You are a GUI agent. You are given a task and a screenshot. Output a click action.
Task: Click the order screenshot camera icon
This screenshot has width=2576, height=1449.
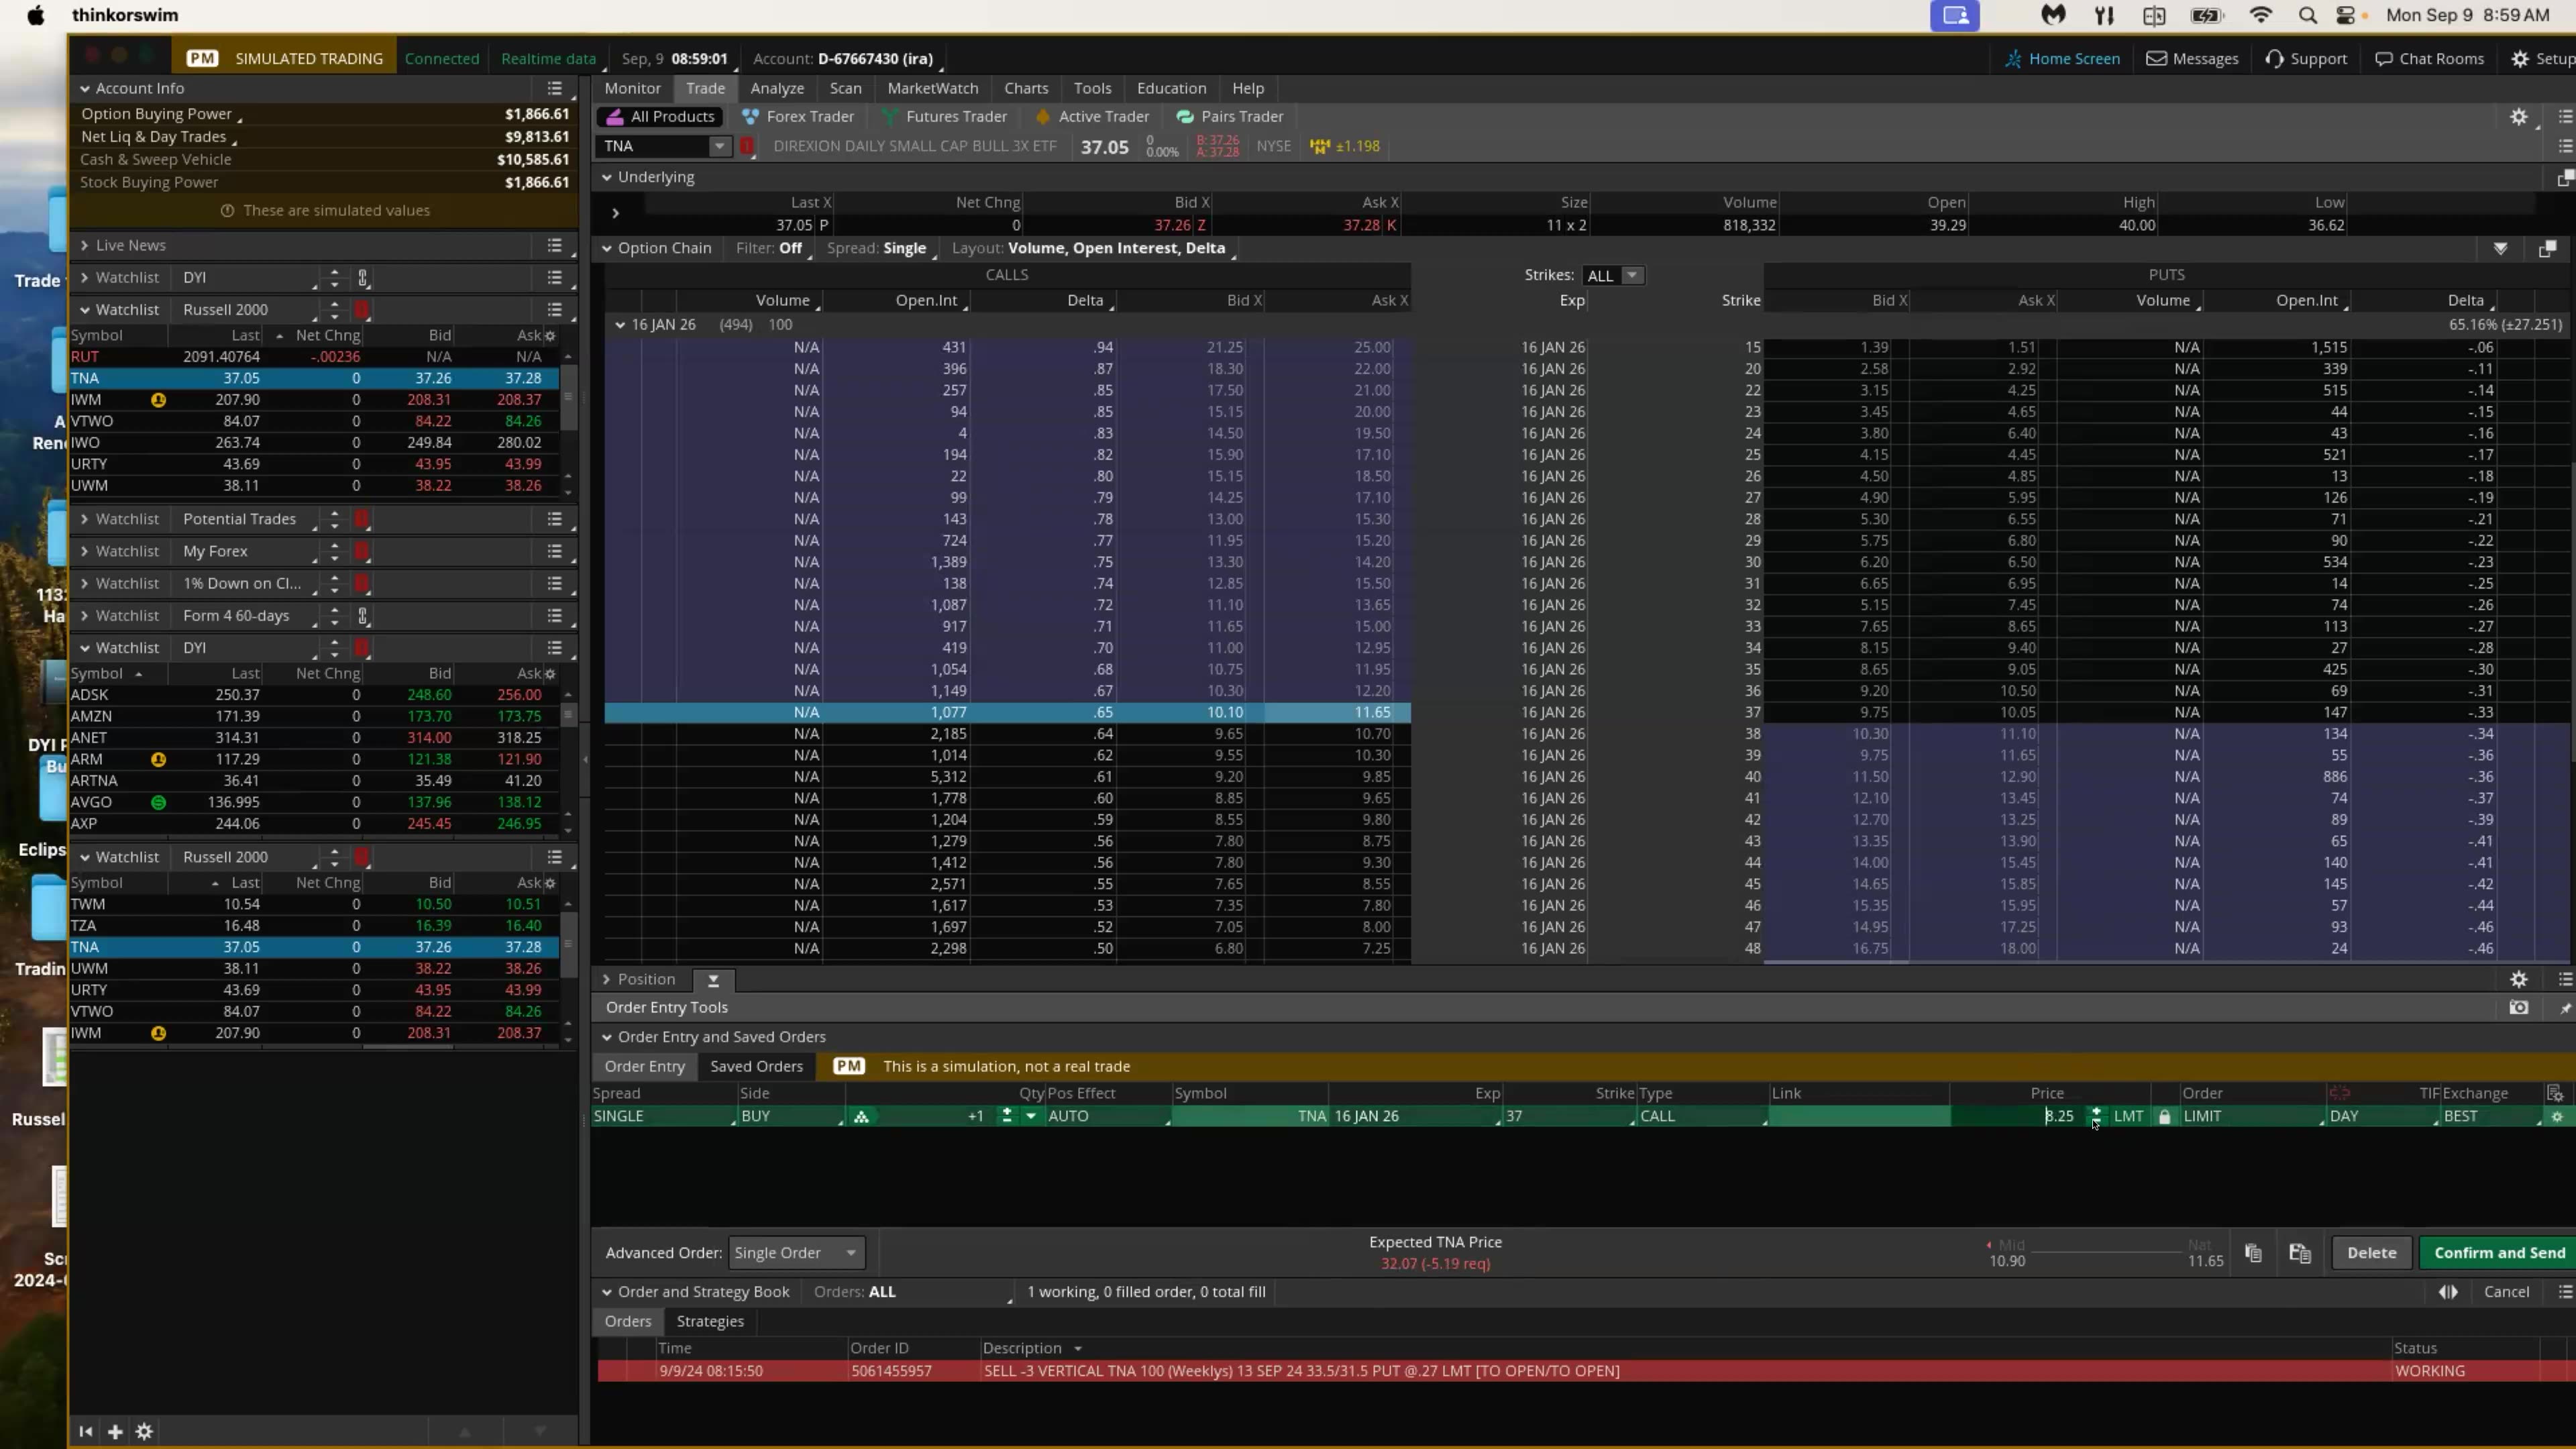click(2518, 1008)
